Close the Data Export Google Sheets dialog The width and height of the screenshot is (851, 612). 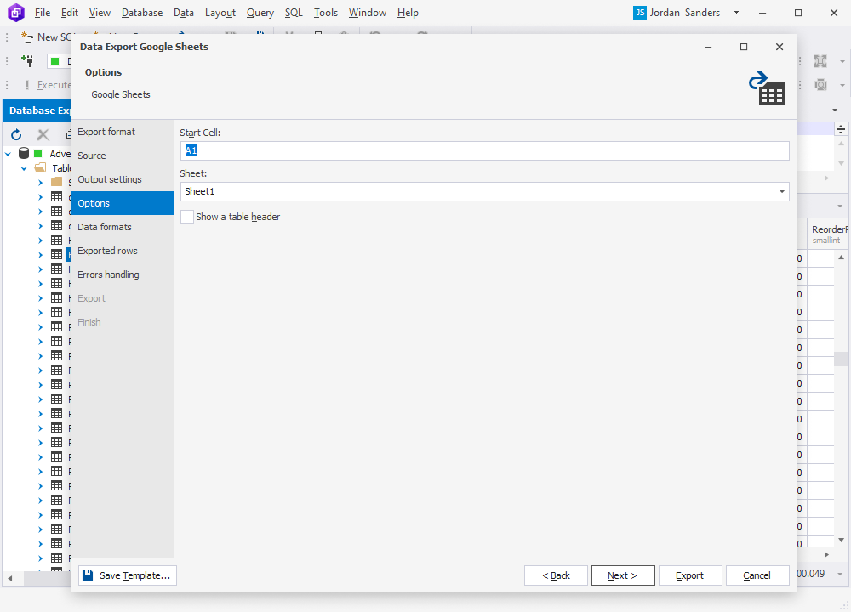click(780, 47)
